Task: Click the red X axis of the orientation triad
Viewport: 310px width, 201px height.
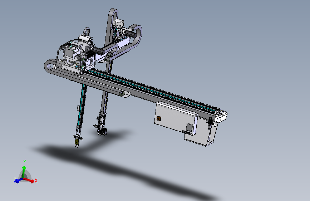Action: (x=29, y=180)
